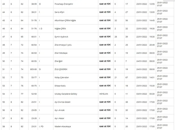Select the Zile-İğdir route name
This screenshot has width=175, height=130.
point(60,61)
